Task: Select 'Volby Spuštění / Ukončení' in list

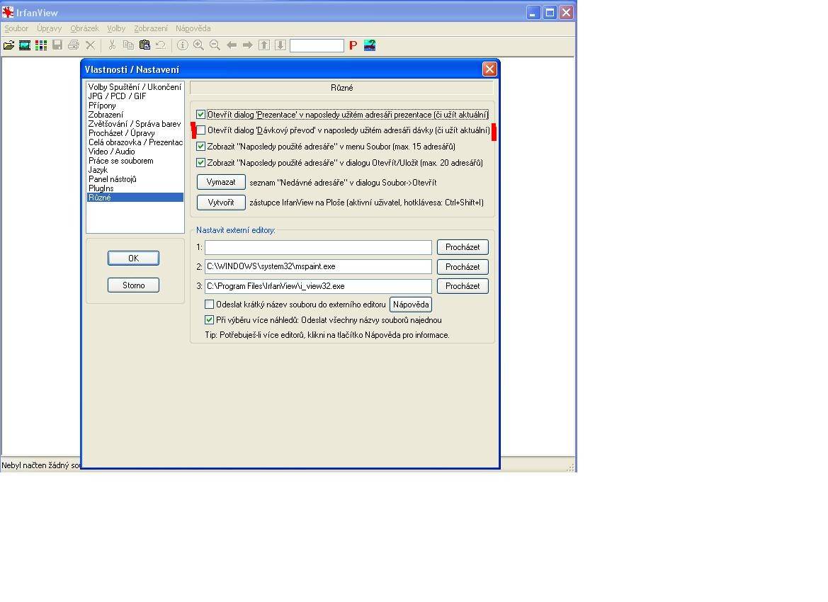Action: tap(135, 87)
